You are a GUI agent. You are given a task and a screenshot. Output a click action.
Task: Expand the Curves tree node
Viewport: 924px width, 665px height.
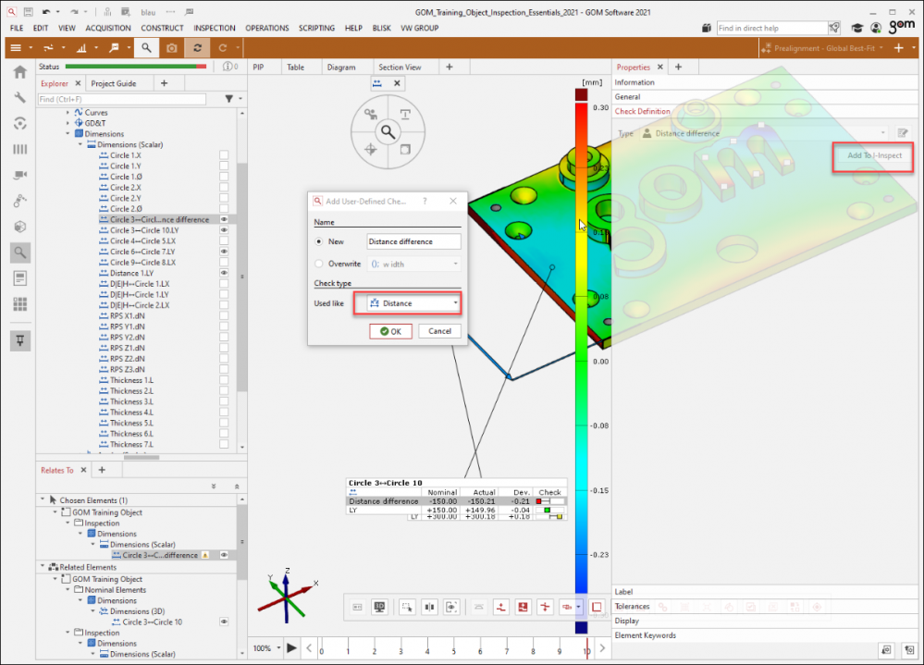pyautogui.click(x=68, y=113)
